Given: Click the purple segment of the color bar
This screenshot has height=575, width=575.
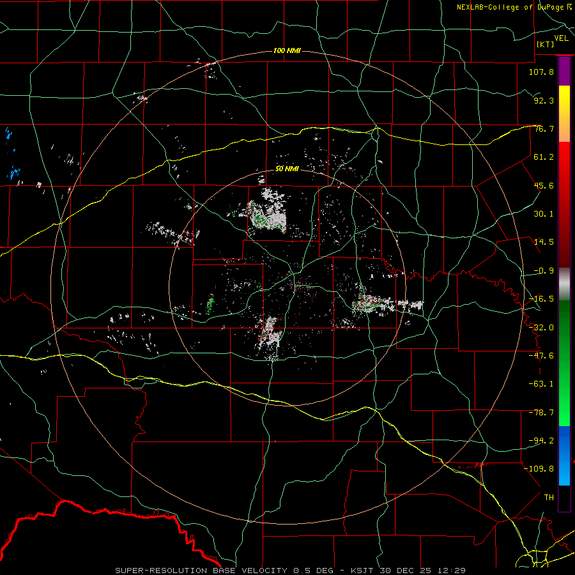Looking at the screenshot, I should (x=564, y=72).
